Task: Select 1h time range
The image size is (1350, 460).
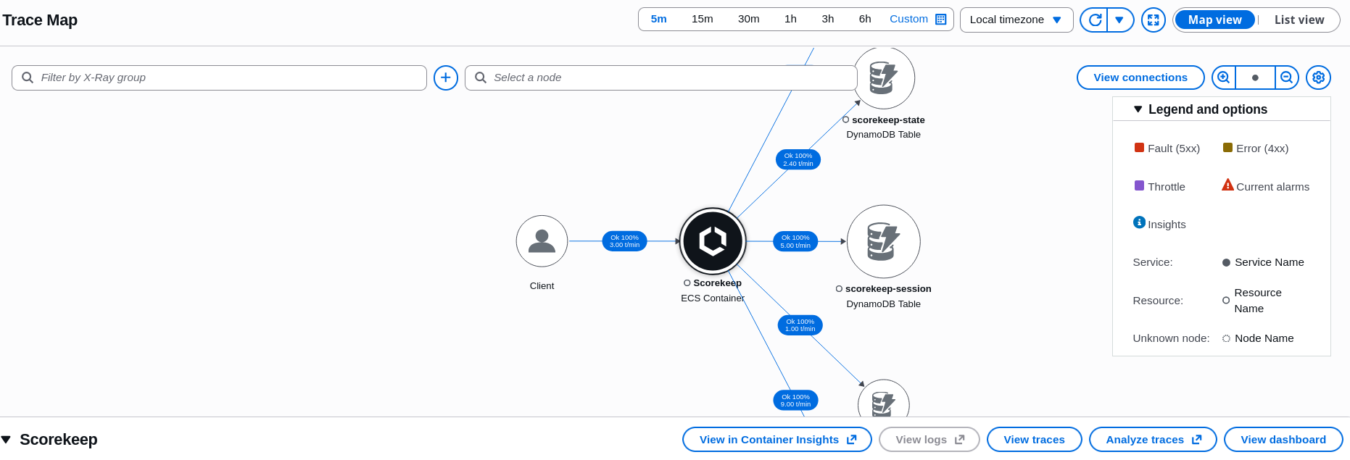Action: [790, 19]
